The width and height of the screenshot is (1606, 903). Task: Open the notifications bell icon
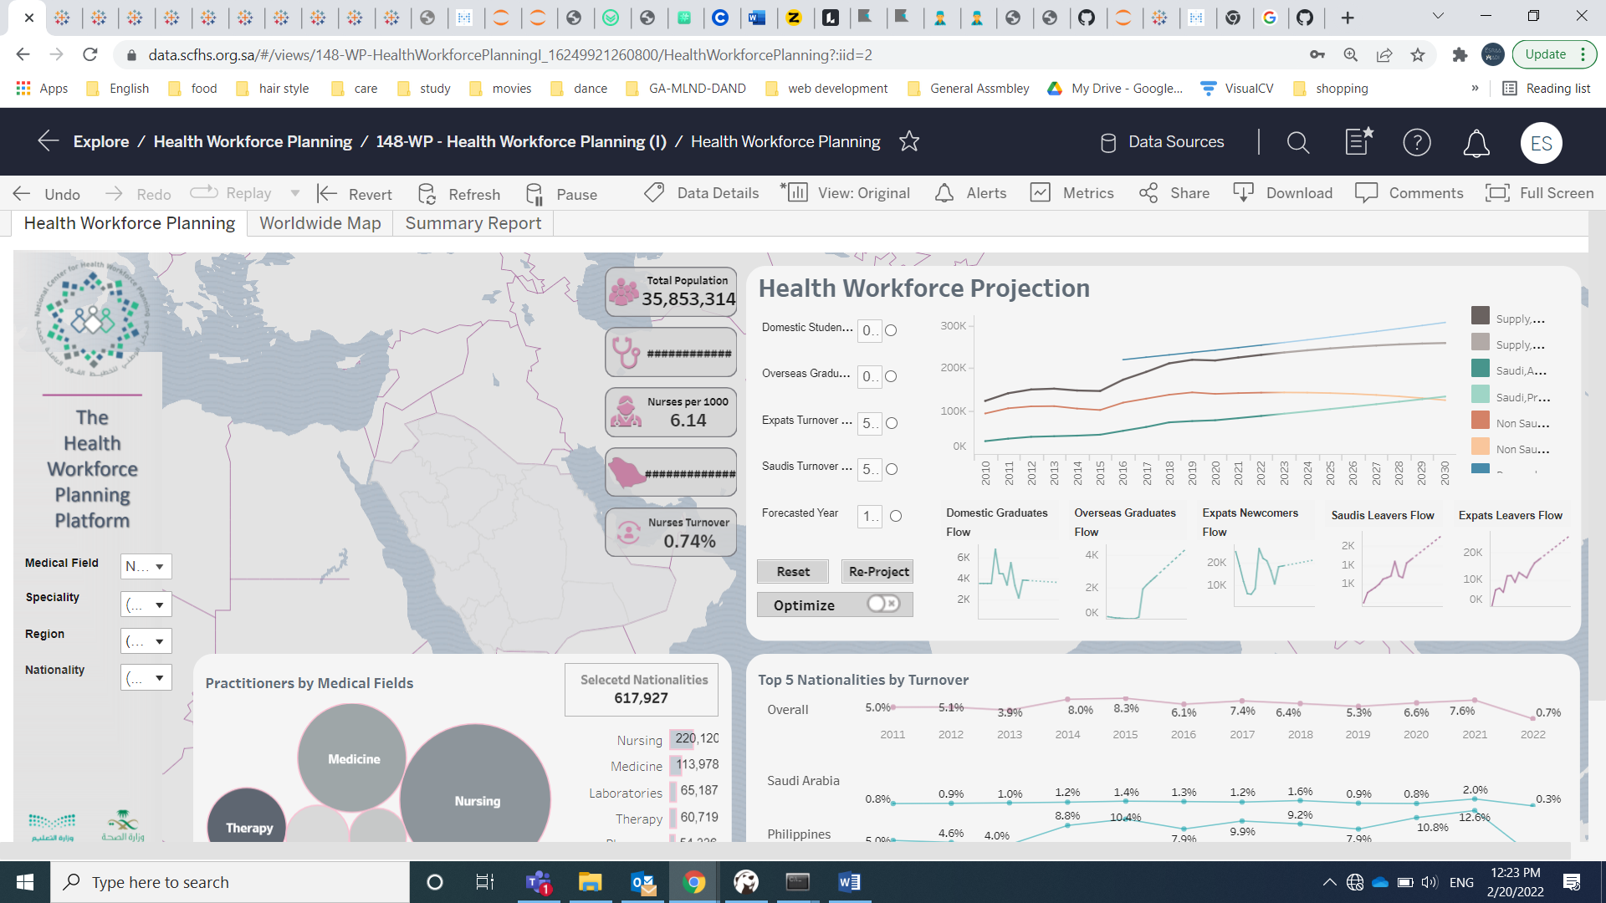point(1476,143)
